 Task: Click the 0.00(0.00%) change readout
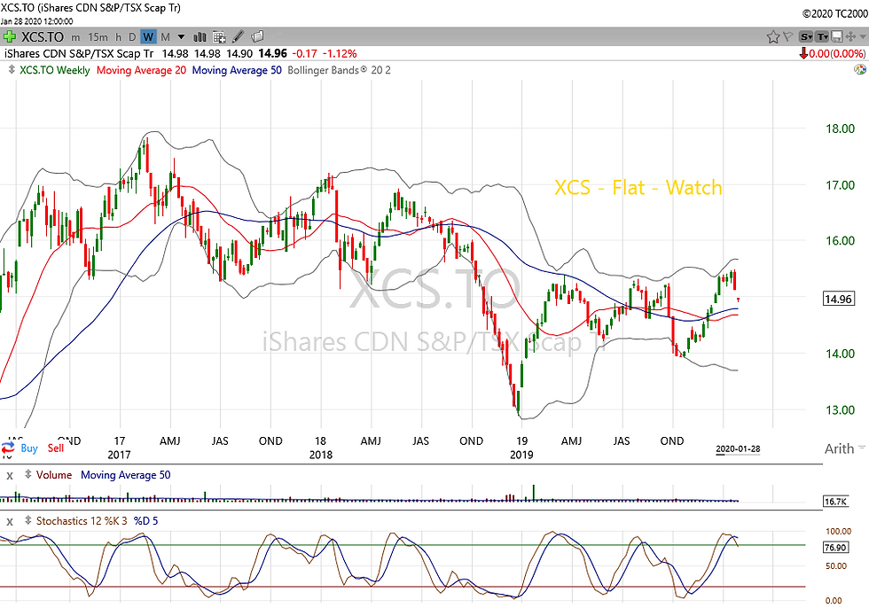(837, 54)
